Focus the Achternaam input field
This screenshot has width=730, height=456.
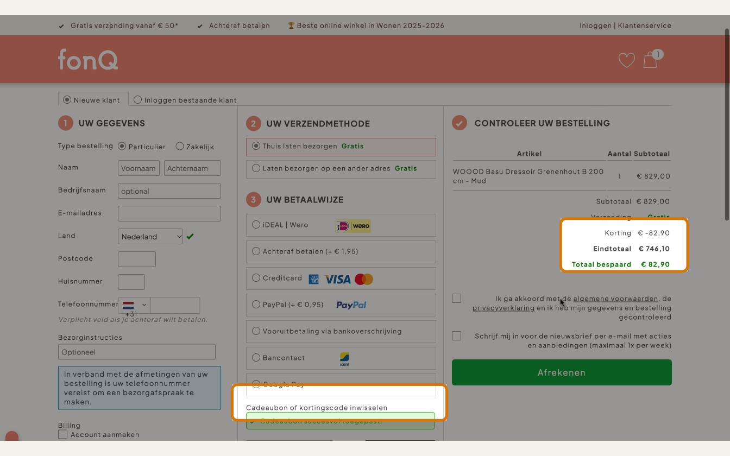pyautogui.click(x=192, y=168)
